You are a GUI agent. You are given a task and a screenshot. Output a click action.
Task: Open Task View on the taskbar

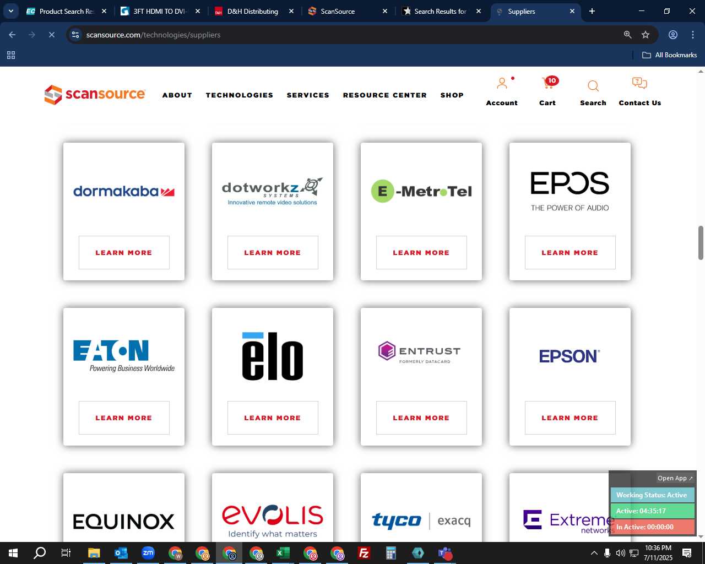[x=66, y=553]
